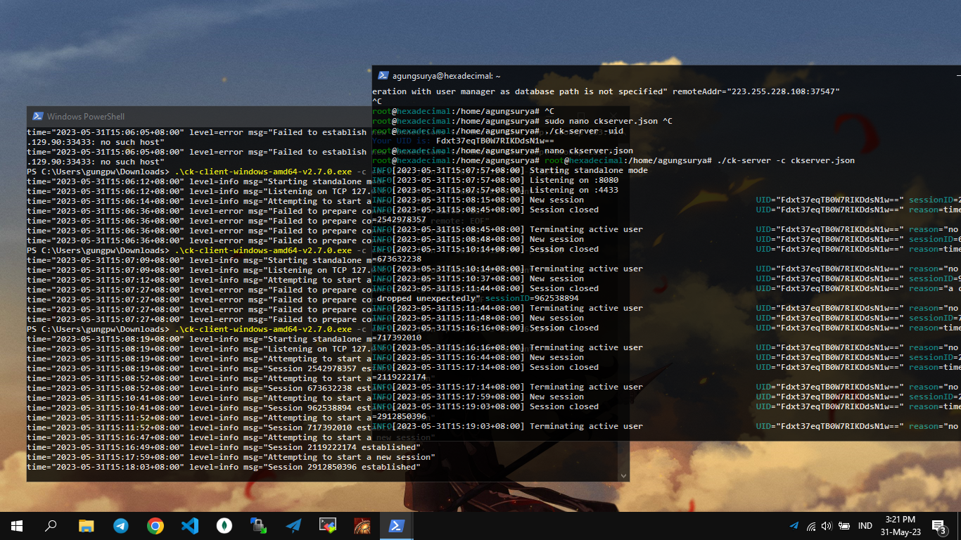The width and height of the screenshot is (961, 540).
Task: Launch Telegram from the taskbar
Action: tap(121, 526)
